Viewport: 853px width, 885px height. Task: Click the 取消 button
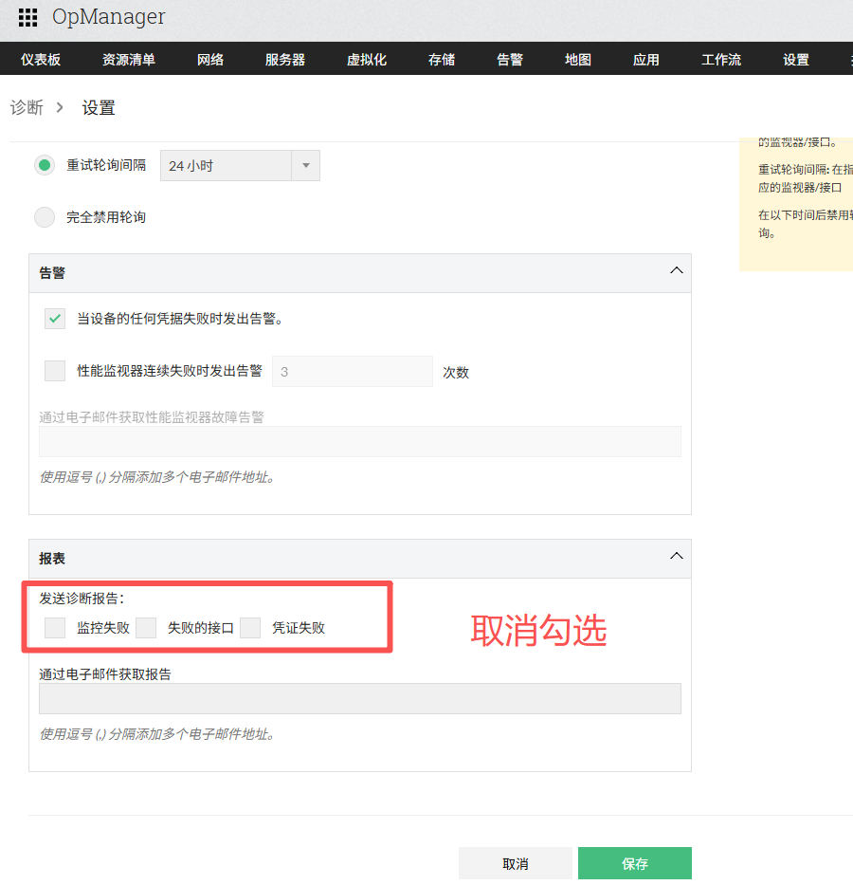516,863
